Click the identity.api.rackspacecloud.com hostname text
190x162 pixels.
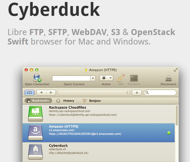[x=70, y=111]
